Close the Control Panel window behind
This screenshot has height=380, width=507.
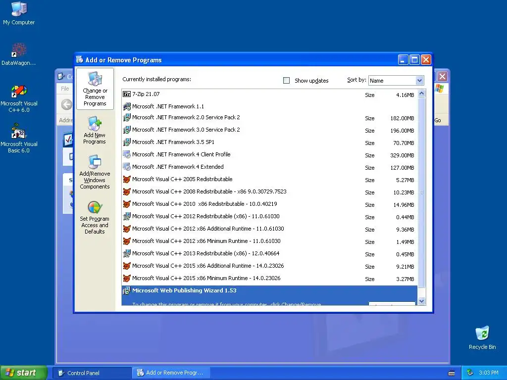click(x=443, y=77)
